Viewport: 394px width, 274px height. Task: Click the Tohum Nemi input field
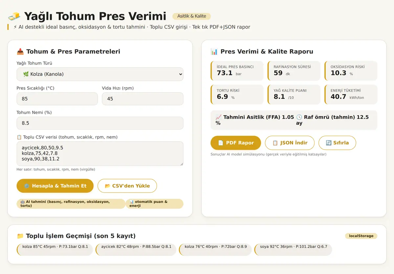tap(100, 123)
